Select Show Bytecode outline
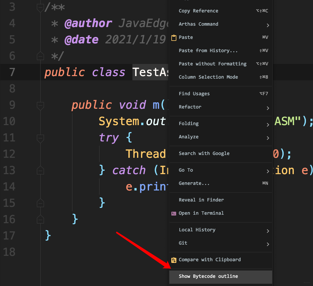 208,276
